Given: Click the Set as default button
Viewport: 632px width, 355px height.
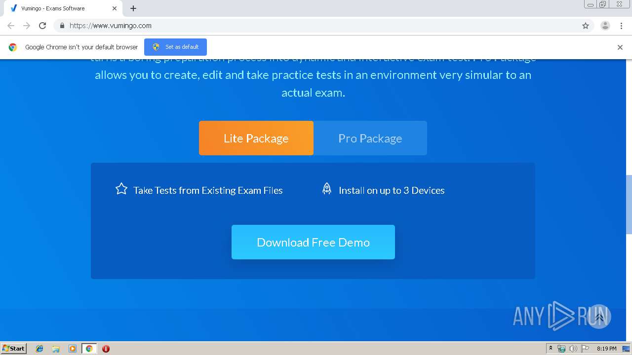Looking at the screenshot, I should (175, 47).
